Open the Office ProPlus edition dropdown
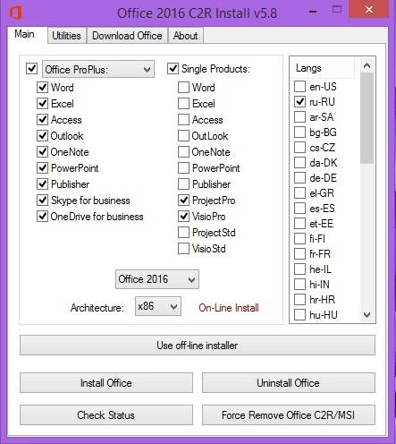This screenshot has width=396, height=444. [98, 70]
